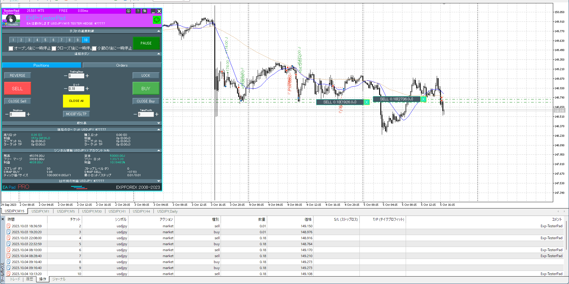The width and height of the screenshot is (569, 284).
Task: Click the green smiley face icon
Action: coord(157,20)
